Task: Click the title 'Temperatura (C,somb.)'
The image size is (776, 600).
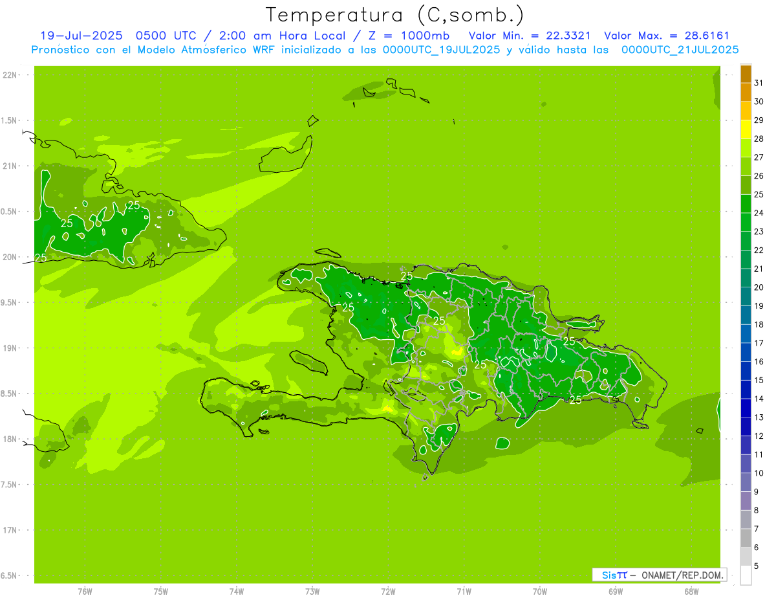Action: [395, 15]
